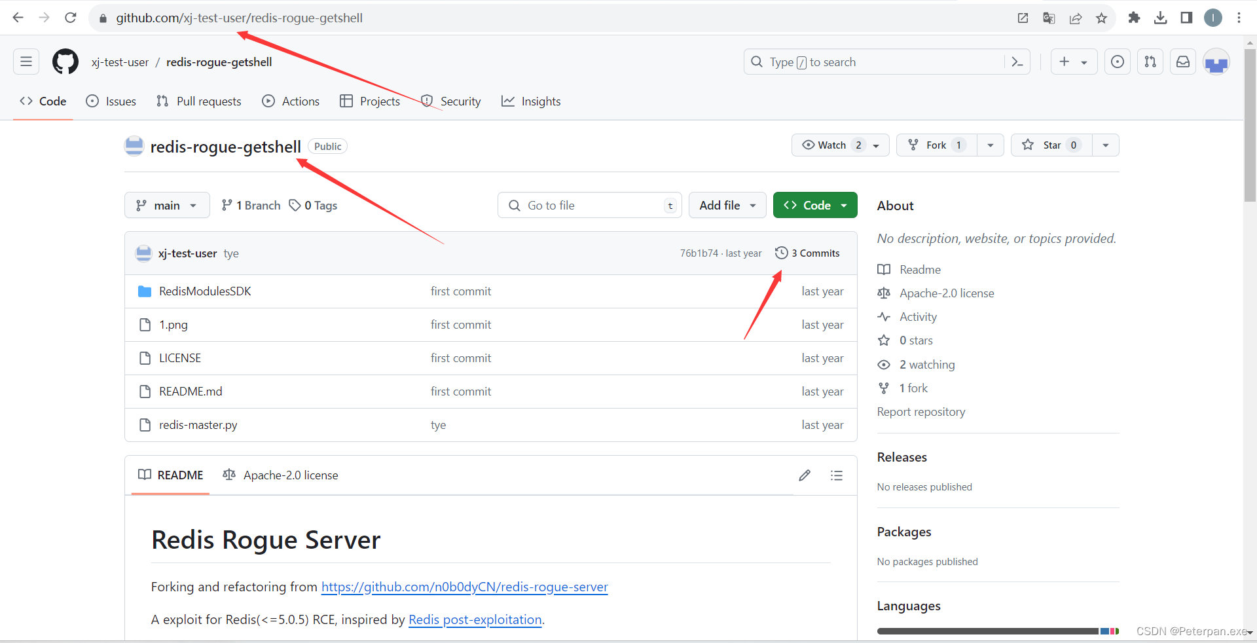Open Chrome three-dot menu
The width and height of the screenshot is (1257, 643).
pyautogui.click(x=1239, y=18)
